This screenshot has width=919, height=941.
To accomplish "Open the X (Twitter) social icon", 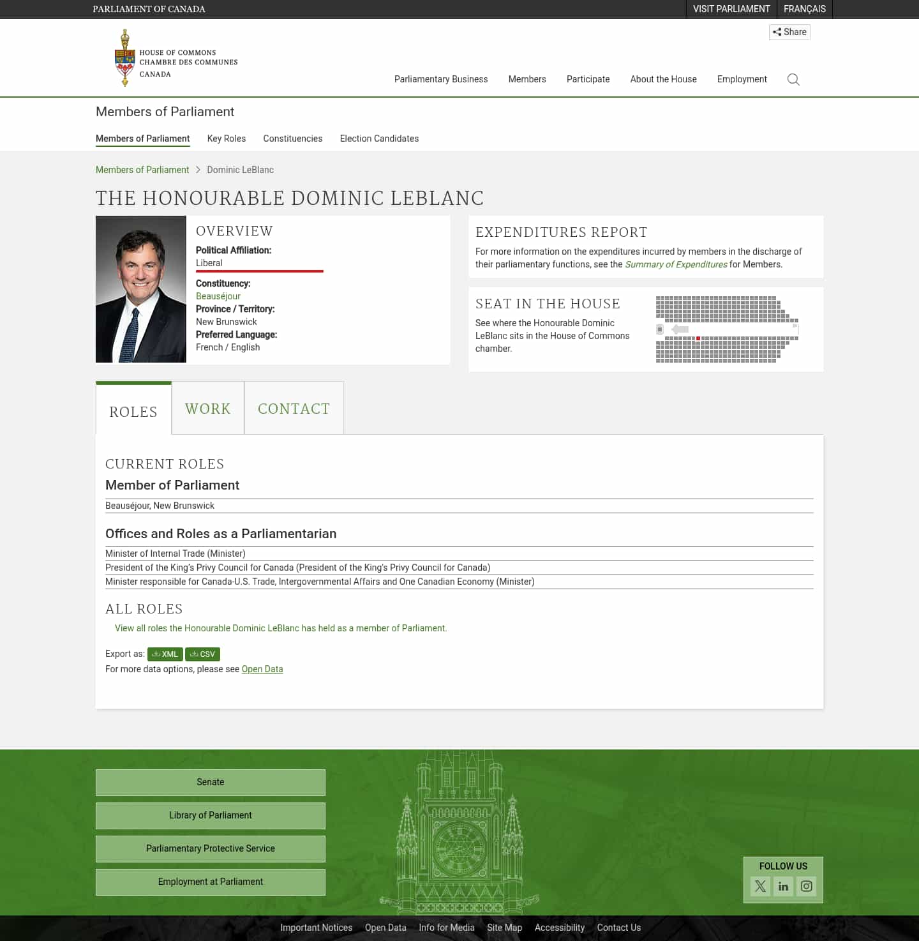I will [x=760, y=886].
